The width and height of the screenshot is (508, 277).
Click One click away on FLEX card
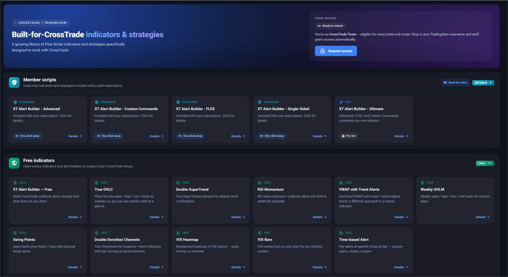pyautogui.click(x=190, y=136)
